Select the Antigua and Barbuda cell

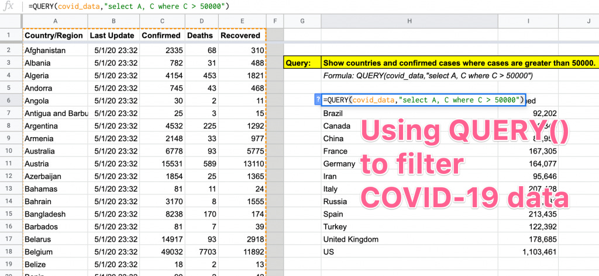tap(56, 113)
